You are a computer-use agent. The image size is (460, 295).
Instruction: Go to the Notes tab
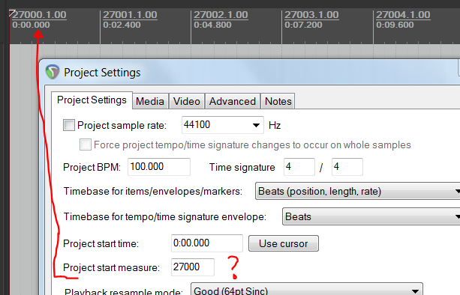click(278, 101)
